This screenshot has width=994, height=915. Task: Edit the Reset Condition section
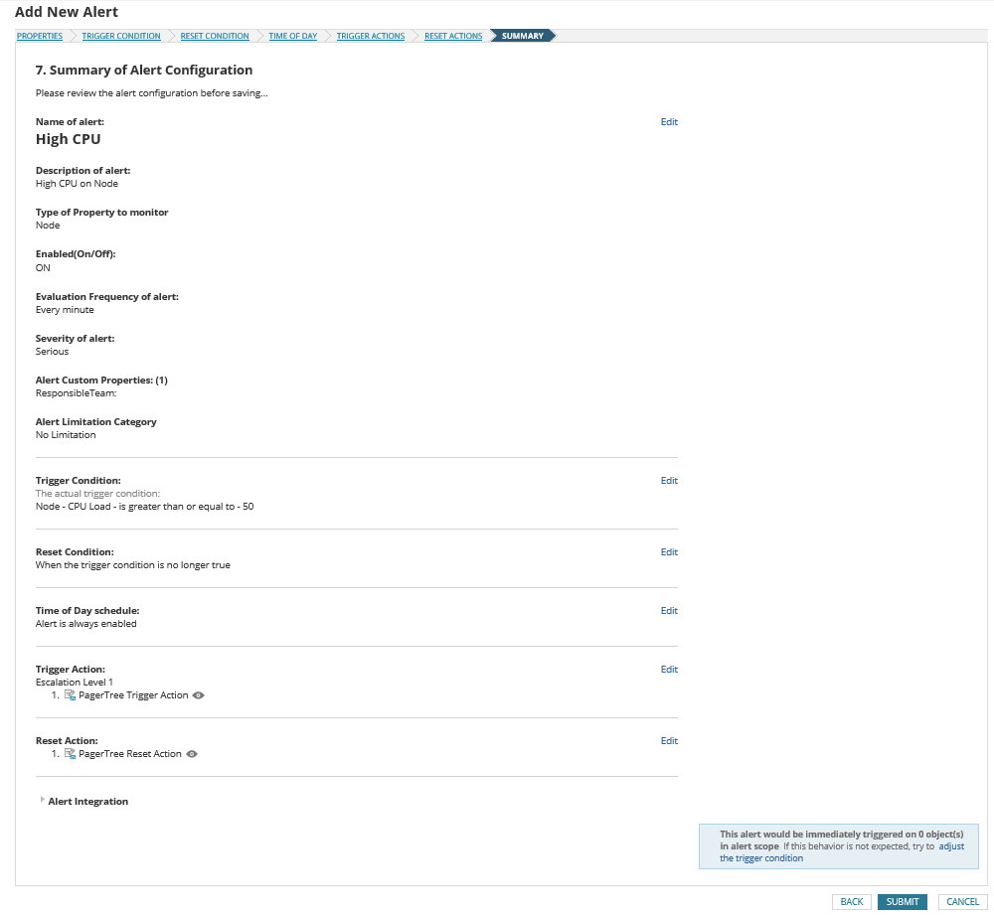[669, 552]
